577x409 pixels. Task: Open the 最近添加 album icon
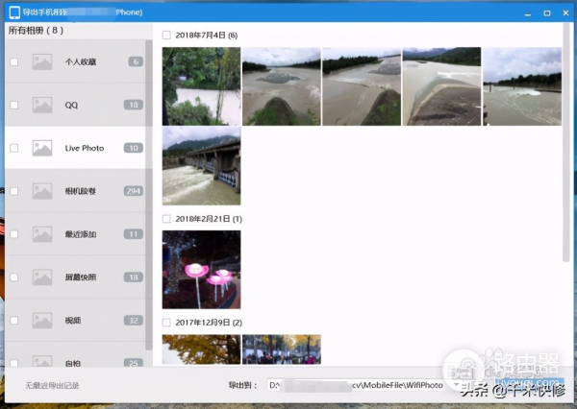(41, 234)
